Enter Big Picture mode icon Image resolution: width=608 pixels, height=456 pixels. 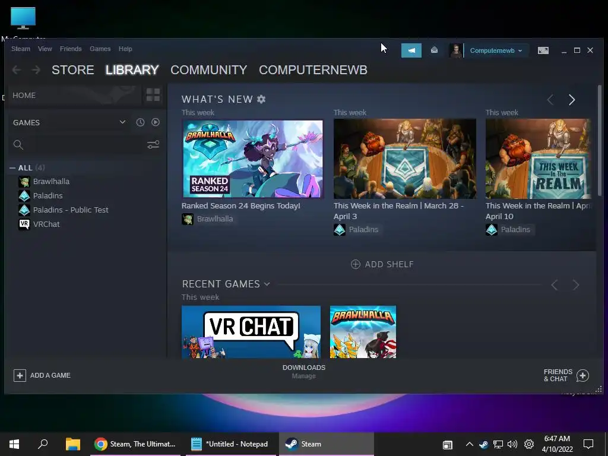tap(543, 50)
